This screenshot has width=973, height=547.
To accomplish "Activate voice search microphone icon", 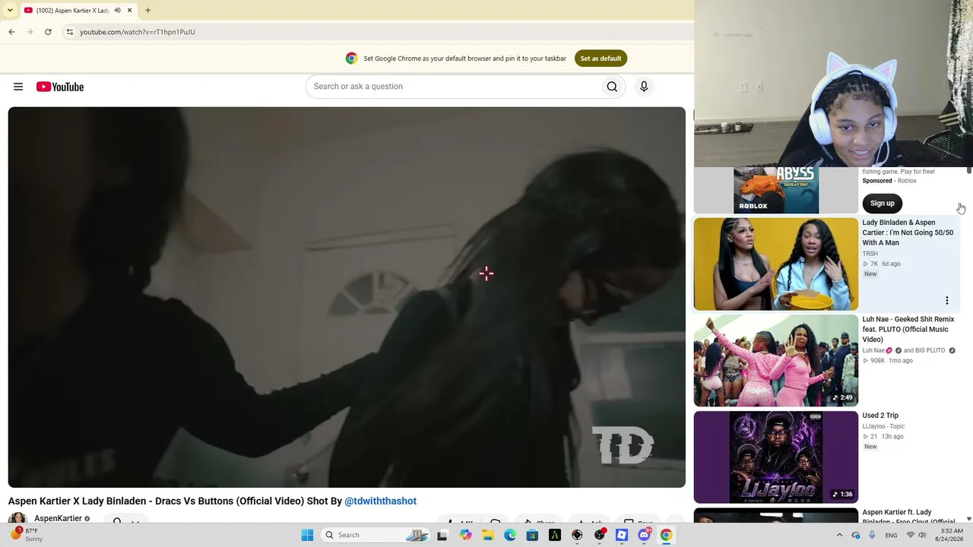I will click(644, 87).
